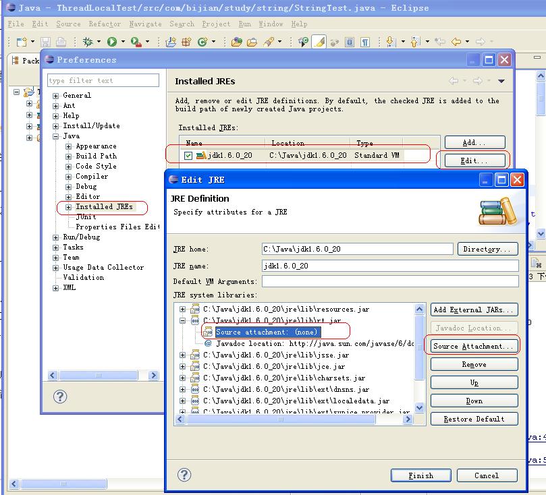546x495 pixels.
Task: Click Add... button in Installed JREs
Action: tap(474, 142)
